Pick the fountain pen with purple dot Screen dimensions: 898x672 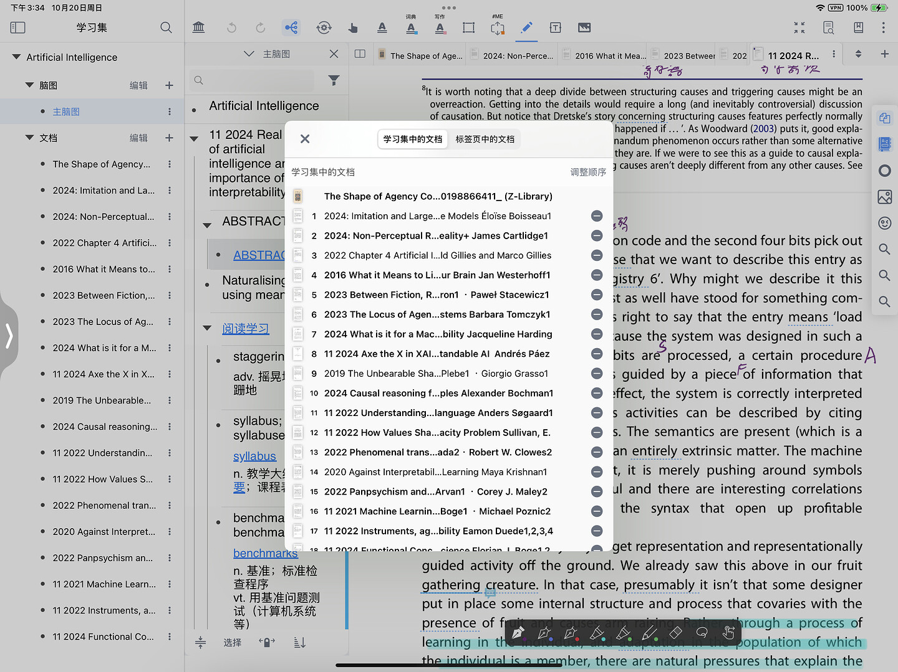[518, 633]
